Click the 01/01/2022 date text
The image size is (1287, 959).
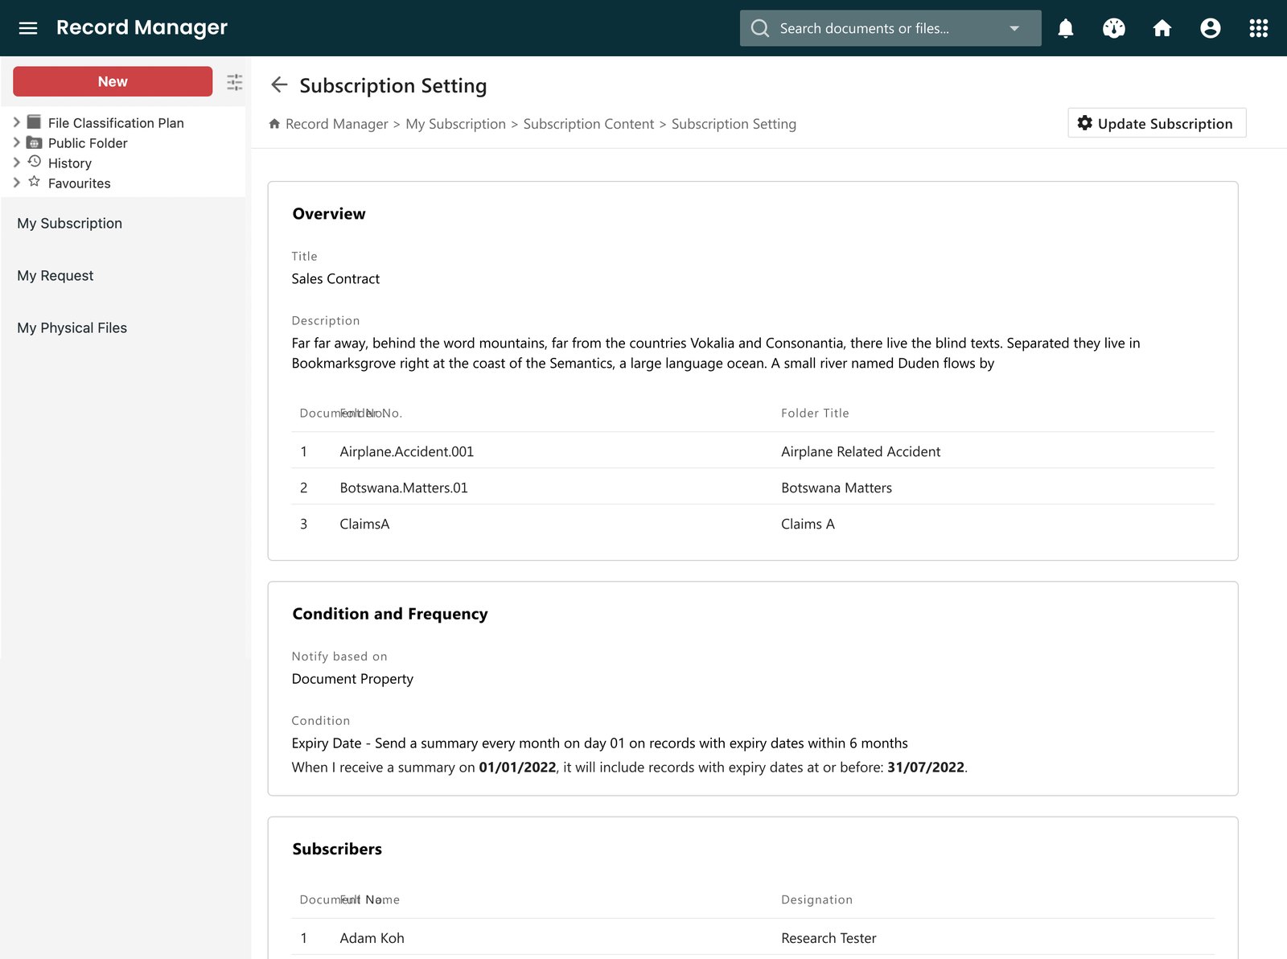pos(517,767)
